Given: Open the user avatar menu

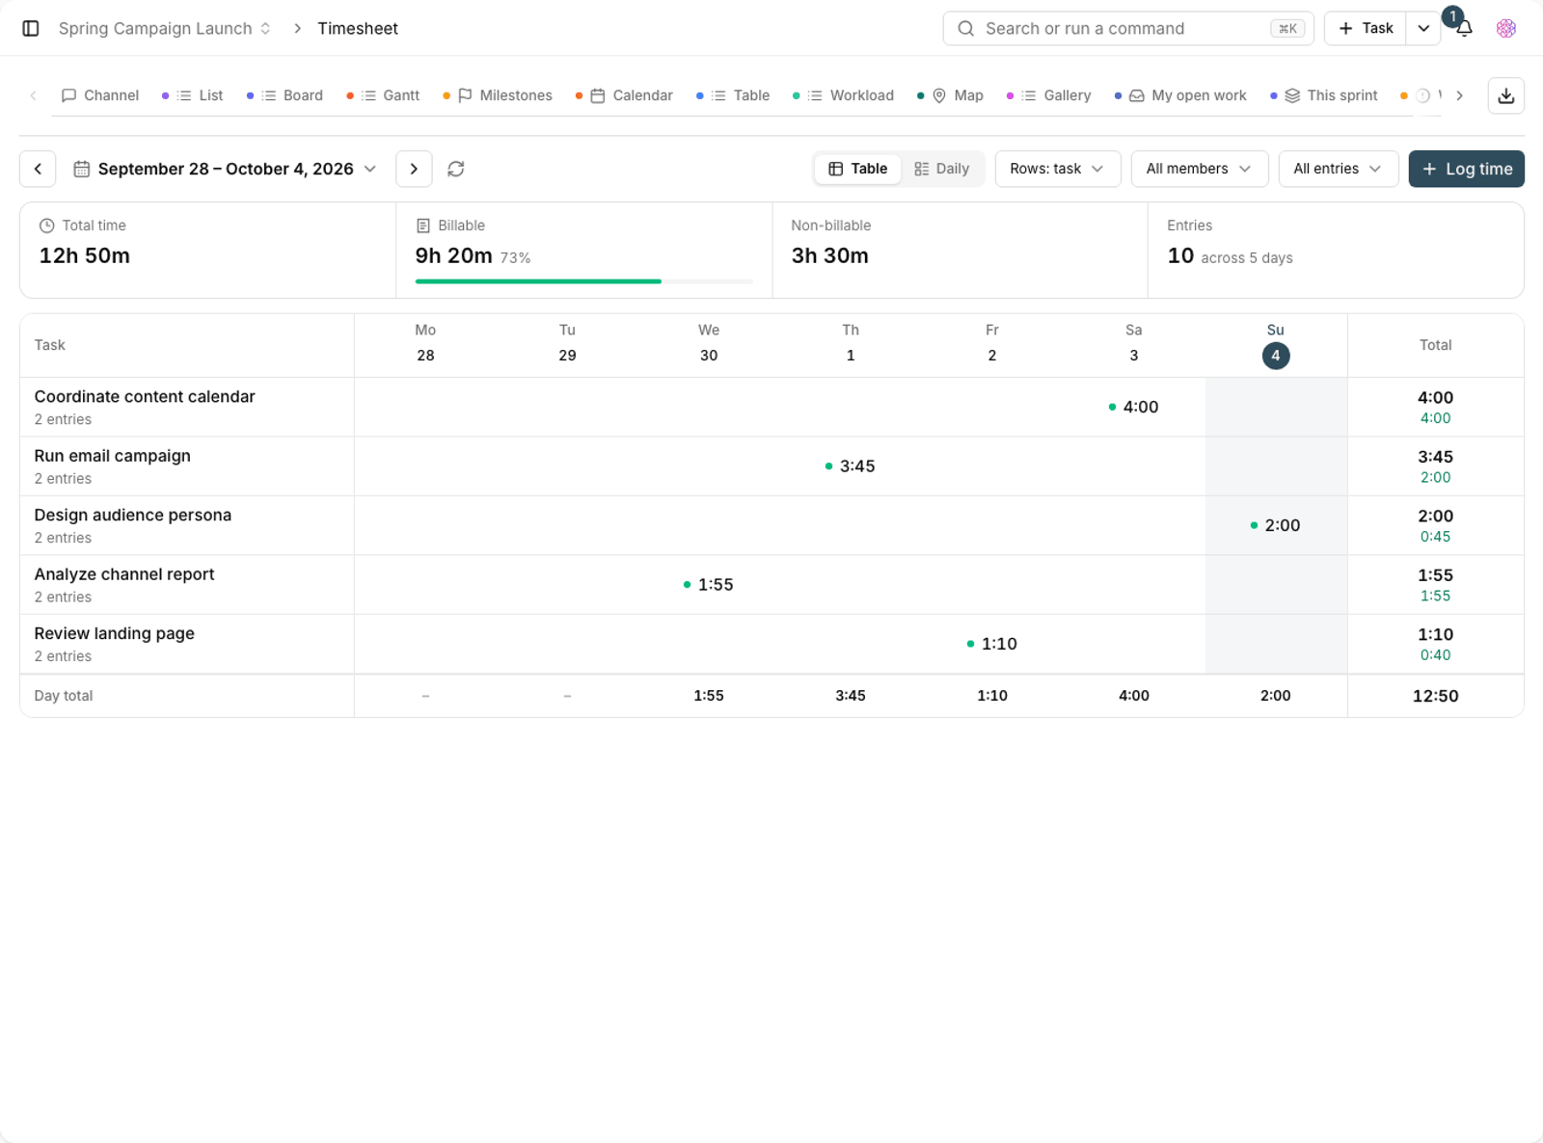Looking at the screenshot, I should tap(1506, 29).
